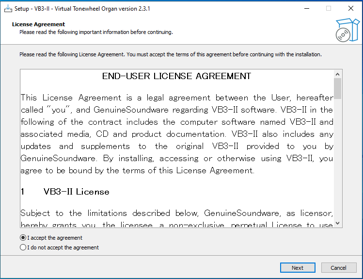This screenshot has width=363, height=279.
Task: Click the paragraph starting "This License Agreement"
Action: click(x=177, y=134)
